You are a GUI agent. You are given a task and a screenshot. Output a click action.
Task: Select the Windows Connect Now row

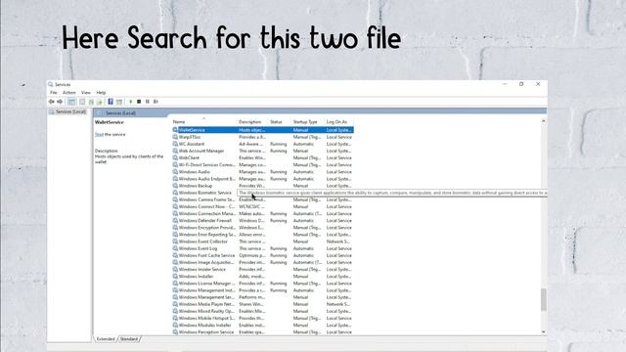(263, 206)
